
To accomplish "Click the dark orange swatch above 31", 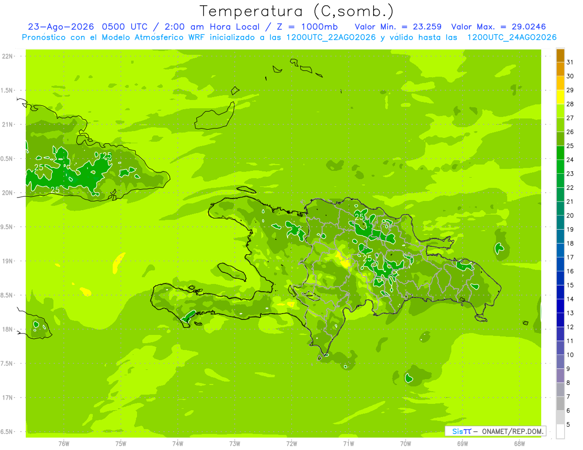I will coord(560,56).
